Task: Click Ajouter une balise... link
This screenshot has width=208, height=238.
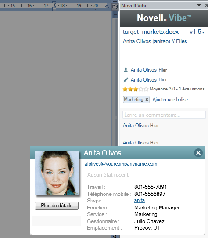Action: [x=172, y=100]
